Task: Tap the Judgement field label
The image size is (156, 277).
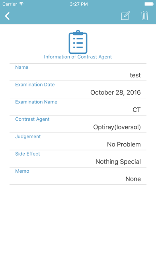Action: tap(28, 137)
